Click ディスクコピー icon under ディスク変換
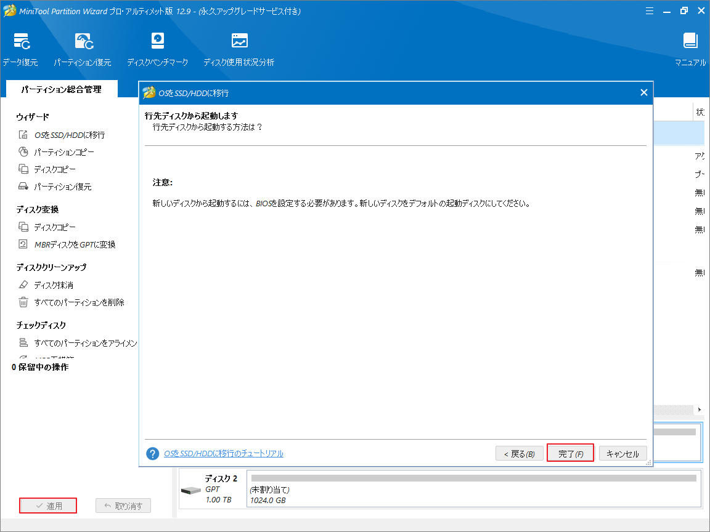Screen dimensions: 710x532 coord(23,227)
